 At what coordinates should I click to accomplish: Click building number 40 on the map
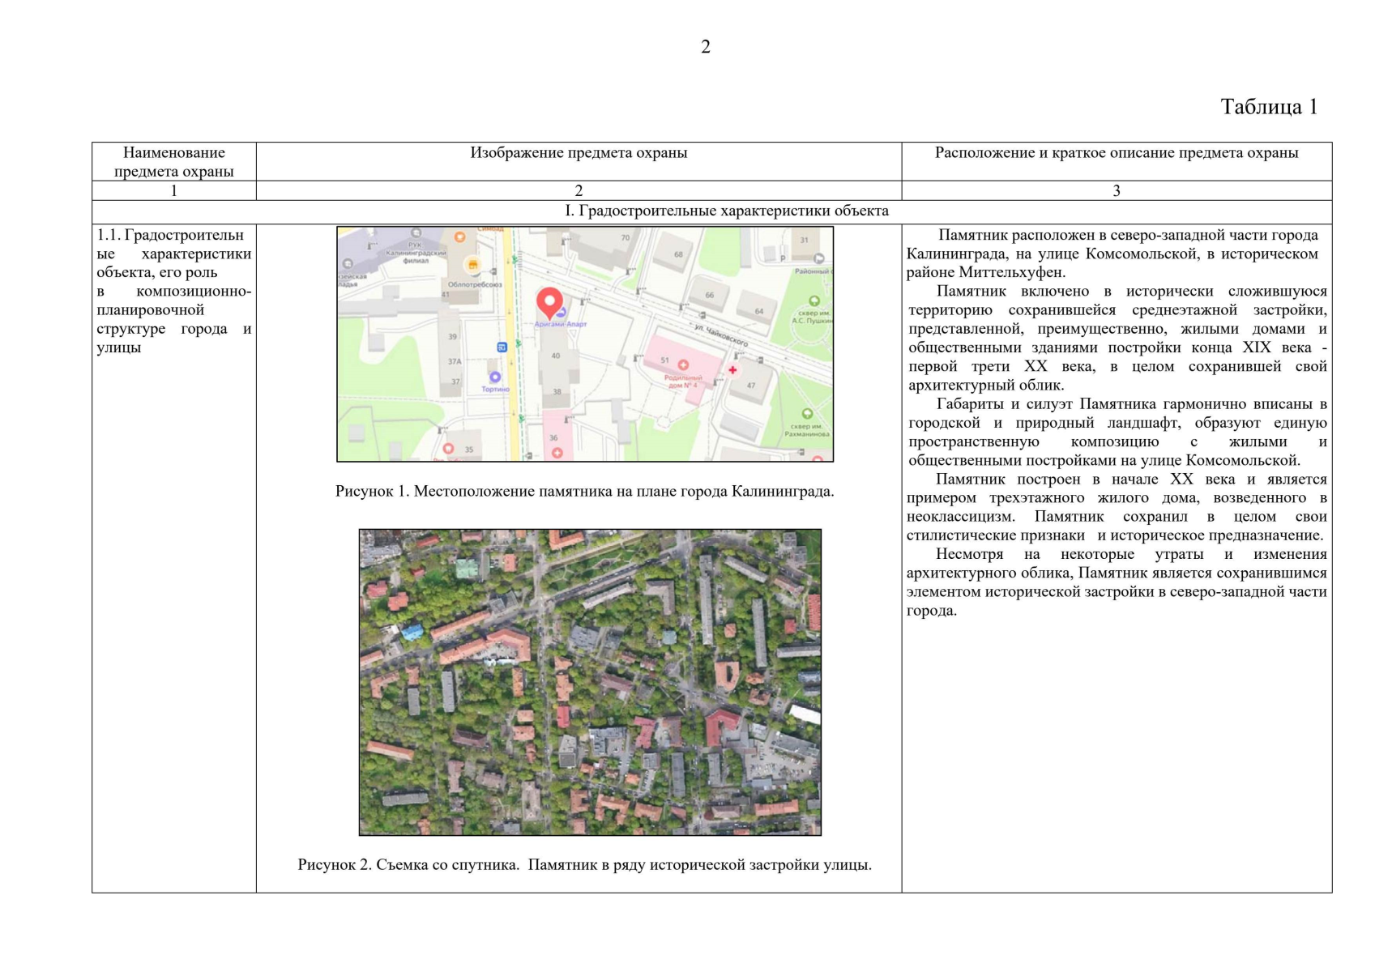tap(556, 356)
